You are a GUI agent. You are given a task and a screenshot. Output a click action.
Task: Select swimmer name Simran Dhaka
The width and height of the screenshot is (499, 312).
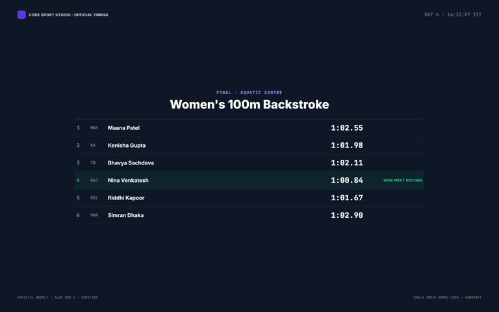click(125, 216)
